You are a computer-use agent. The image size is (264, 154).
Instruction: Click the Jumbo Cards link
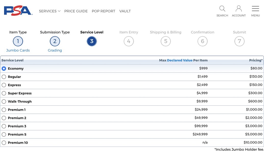tap(18, 50)
